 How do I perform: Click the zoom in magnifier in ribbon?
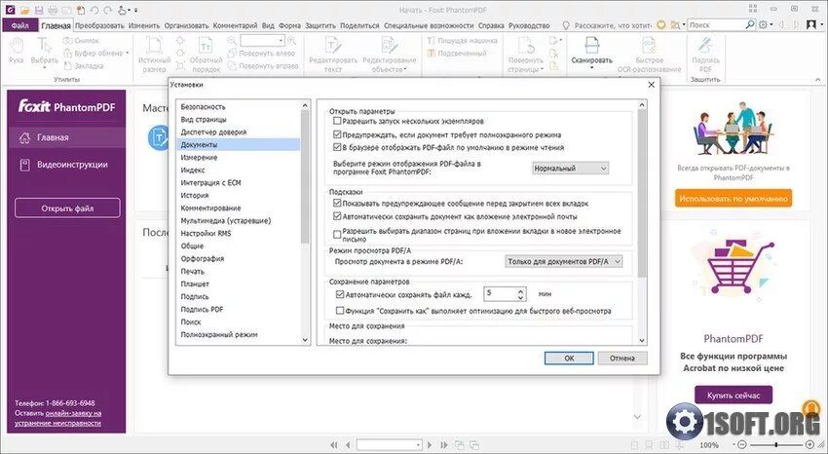[292, 41]
